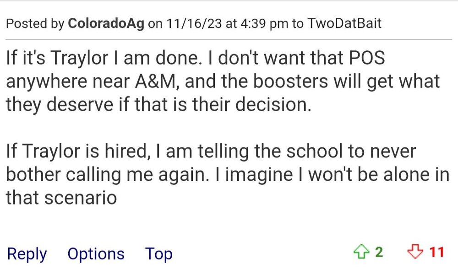Downvote the post with the red arrow

(416, 252)
